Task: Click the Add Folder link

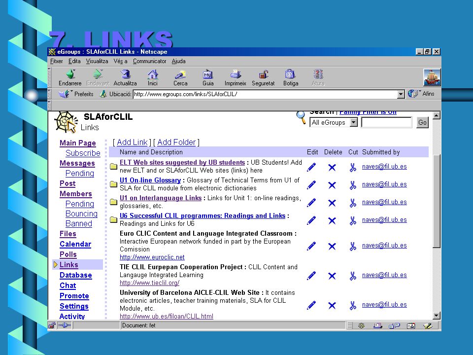Action: point(176,142)
